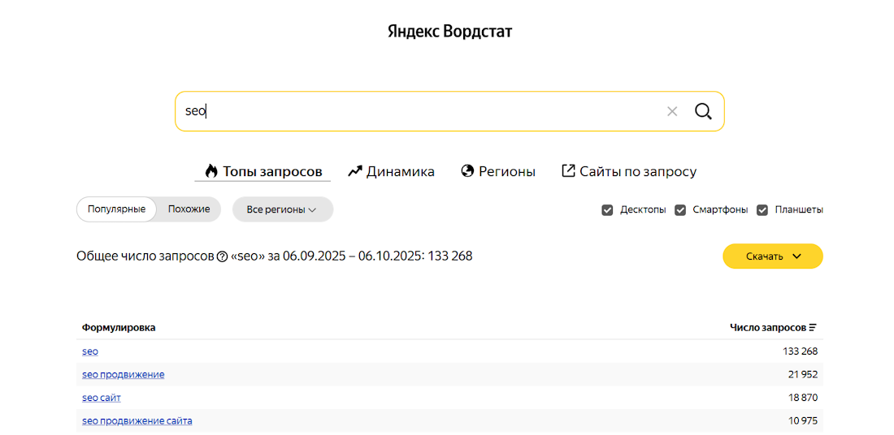894x435 pixels.
Task: Select the Популярные queries option
Action: coord(116,209)
